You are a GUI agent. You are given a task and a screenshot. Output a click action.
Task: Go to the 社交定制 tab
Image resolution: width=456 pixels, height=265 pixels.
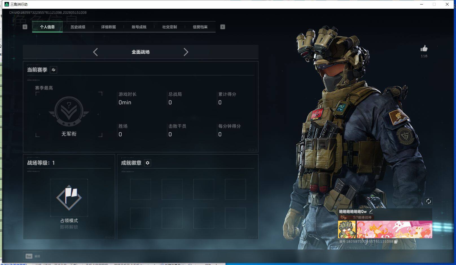[170, 27]
